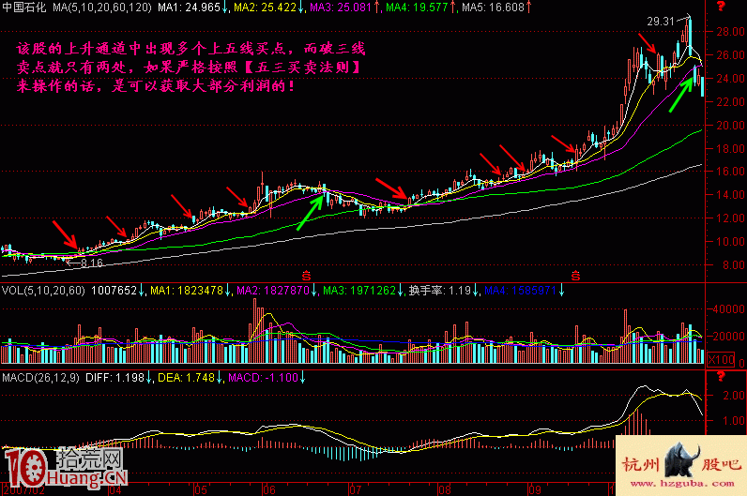Click the 29.31 high price label
The width and height of the screenshot is (747, 496).
661,22
